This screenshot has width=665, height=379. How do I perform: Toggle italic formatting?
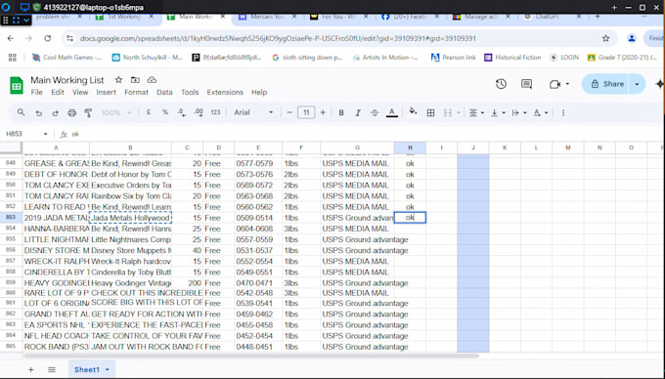click(358, 112)
